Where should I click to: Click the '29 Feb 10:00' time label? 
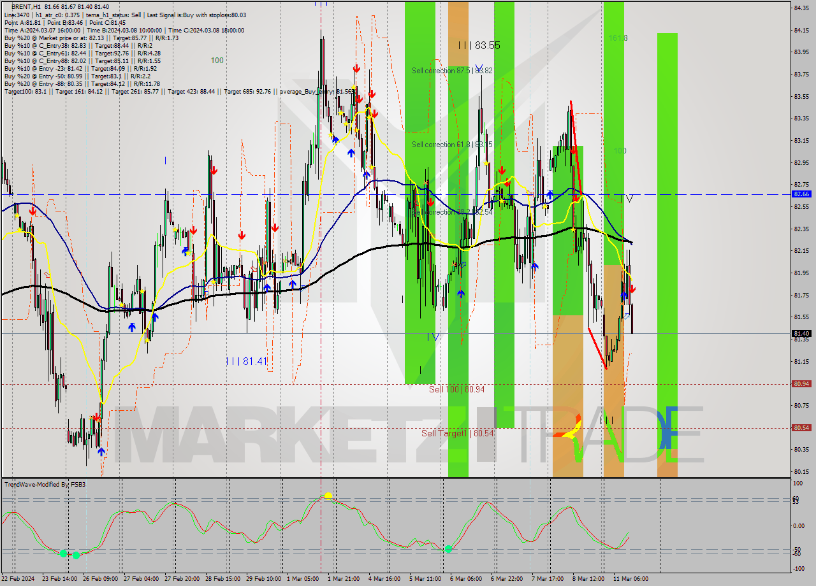click(263, 579)
